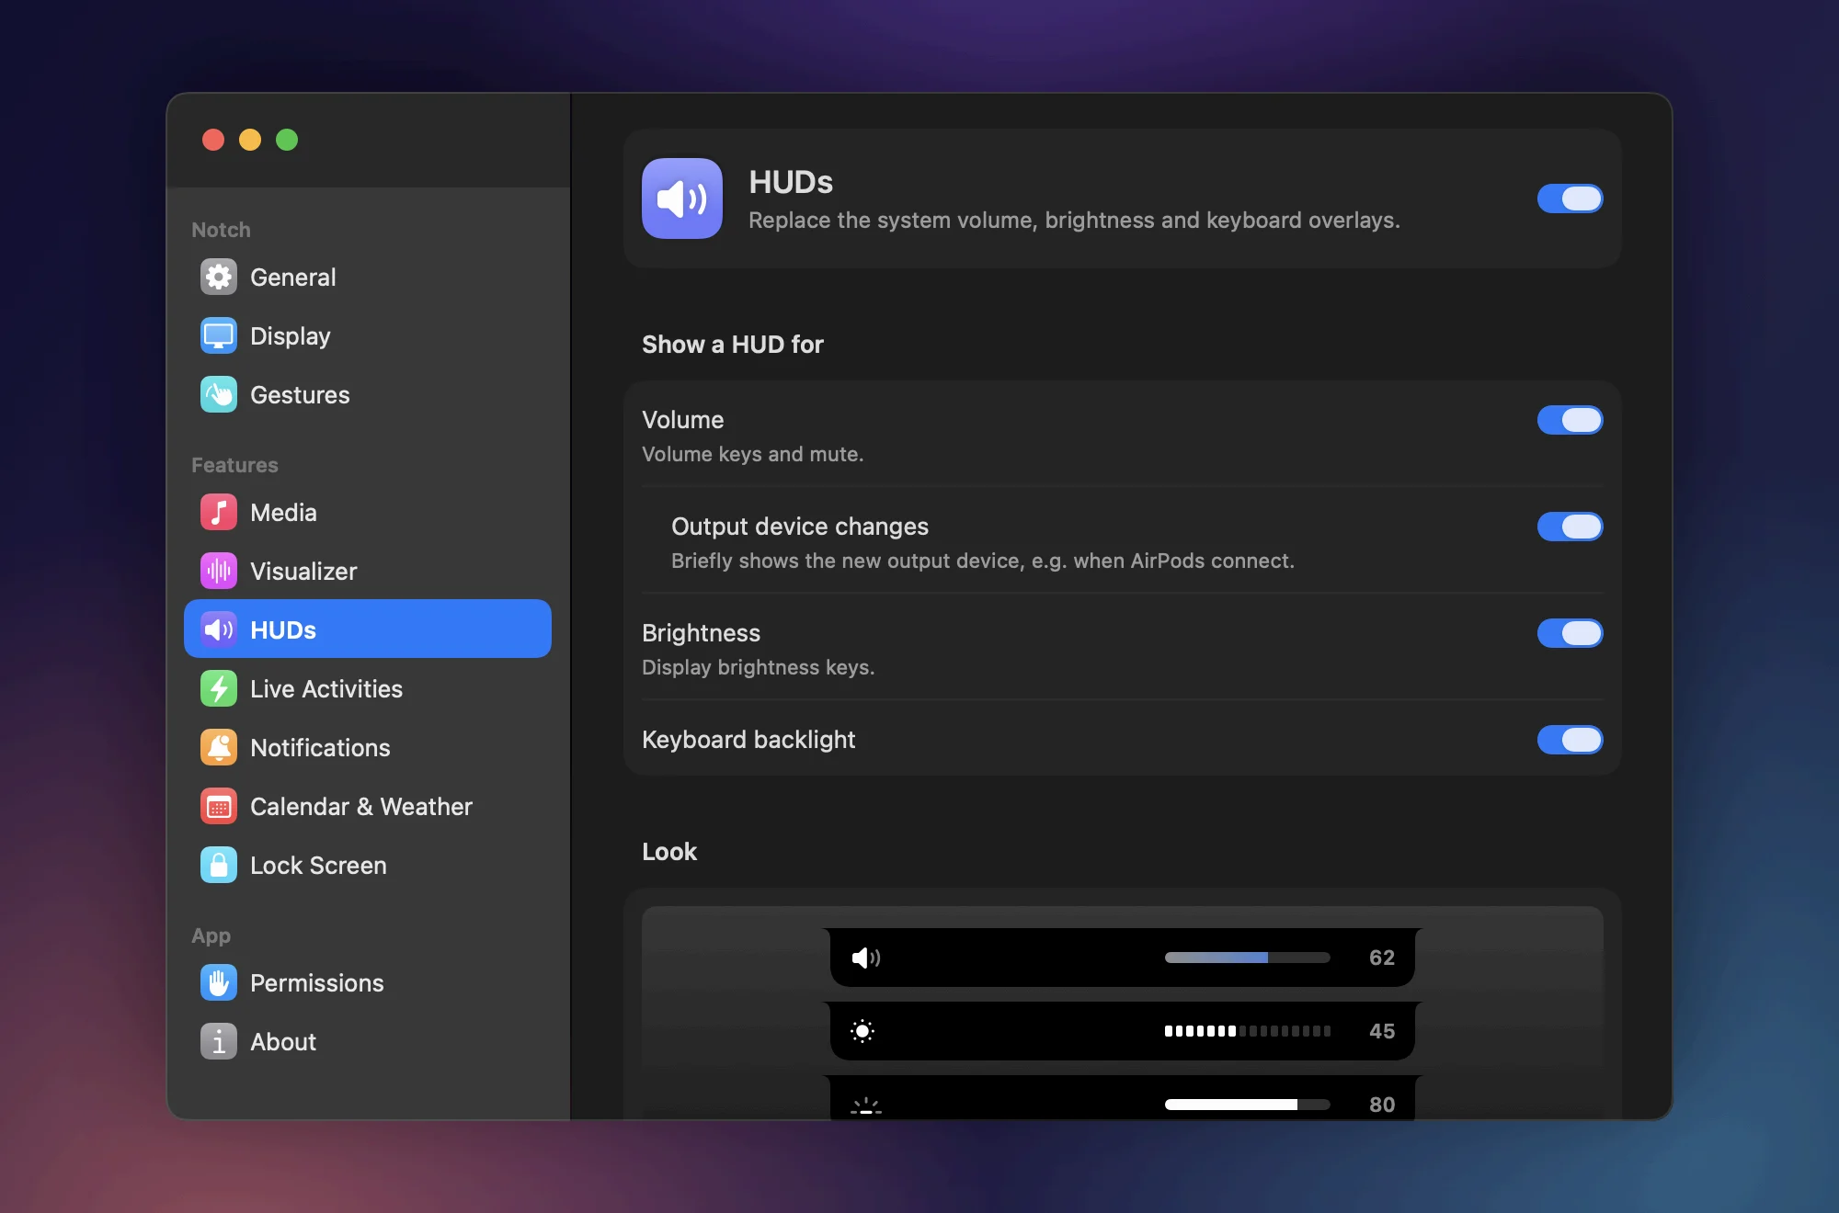This screenshot has height=1213, width=1839.
Task: Click the yellow minimize window button
Action: [x=250, y=140]
